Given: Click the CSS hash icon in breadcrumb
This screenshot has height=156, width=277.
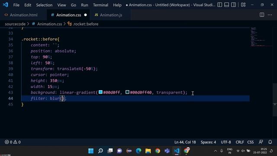Looking at the screenshot, I should pyautogui.click(x=33, y=24).
